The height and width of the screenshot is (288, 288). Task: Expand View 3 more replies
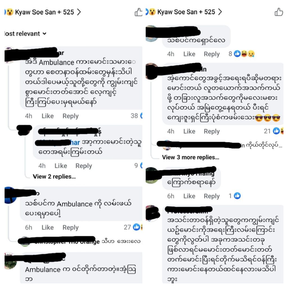(x=191, y=157)
